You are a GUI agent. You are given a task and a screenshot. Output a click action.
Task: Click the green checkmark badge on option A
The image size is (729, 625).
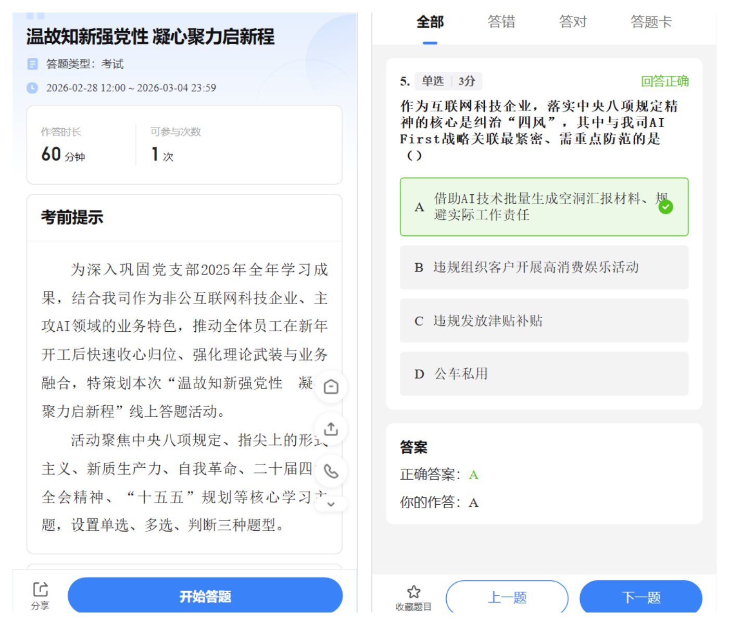(665, 207)
